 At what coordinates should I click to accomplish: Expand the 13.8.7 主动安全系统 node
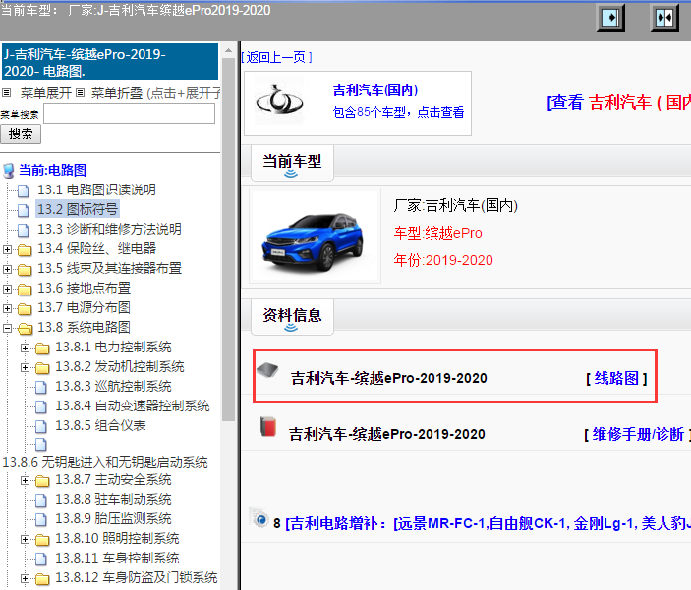click(x=26, y=480)
